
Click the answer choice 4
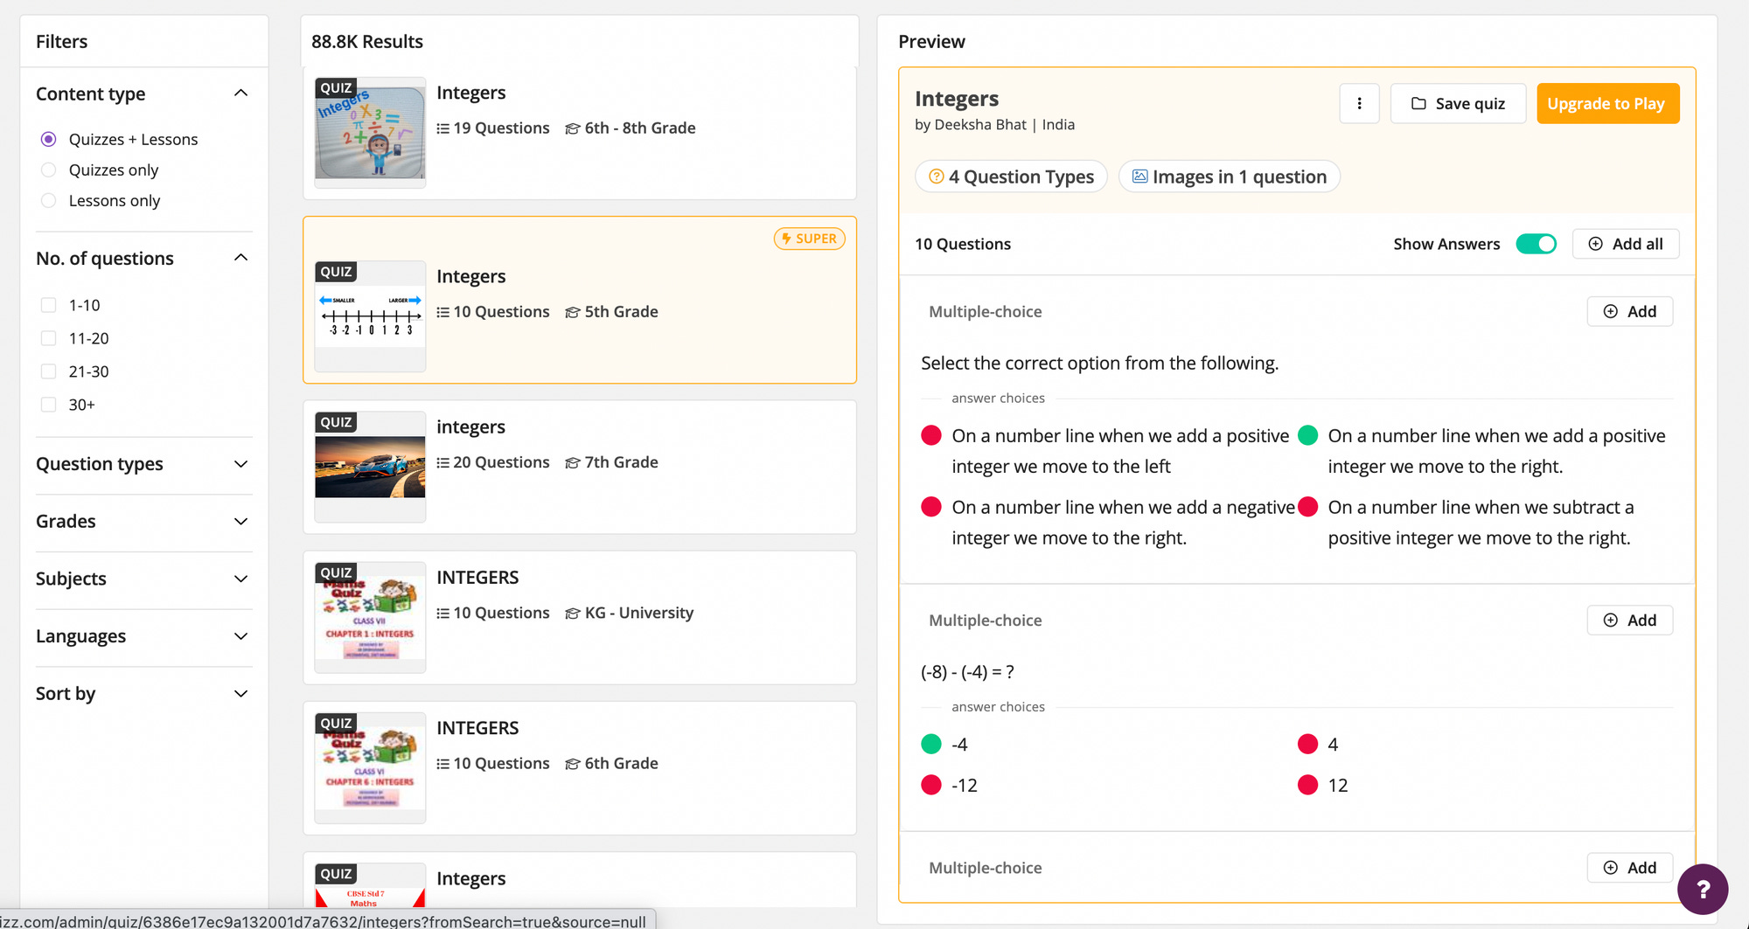[x=1333, y=745]
